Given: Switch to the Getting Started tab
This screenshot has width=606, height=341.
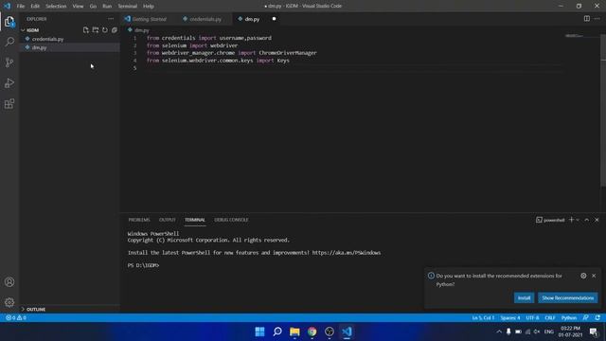Looking at the screenshot, I should point(149,19).
